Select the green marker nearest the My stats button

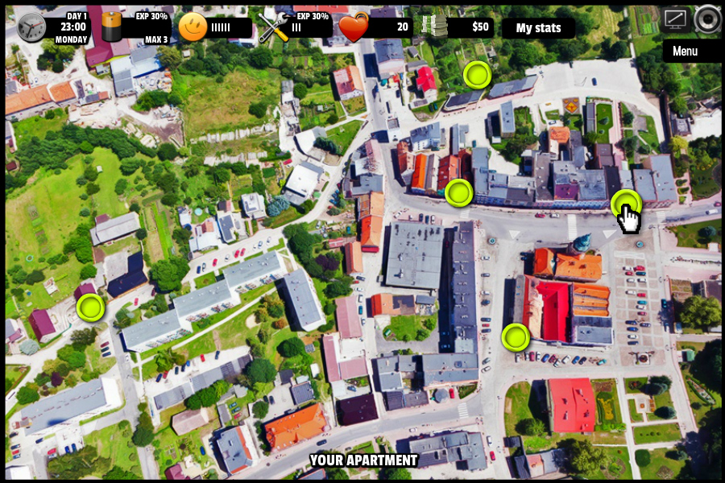(x=477, y=75)
